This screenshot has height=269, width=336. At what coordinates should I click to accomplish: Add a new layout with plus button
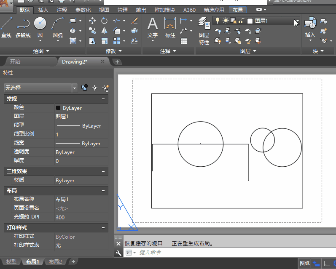point(73,261)
